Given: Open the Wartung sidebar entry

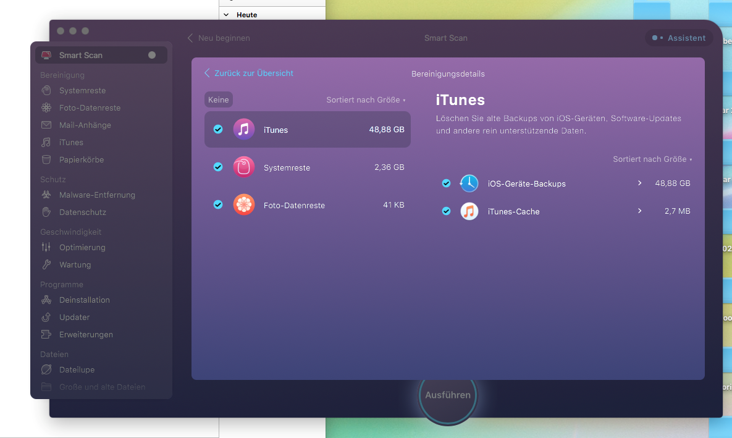Looking at the screenshot, I should (x=101, y=265).
